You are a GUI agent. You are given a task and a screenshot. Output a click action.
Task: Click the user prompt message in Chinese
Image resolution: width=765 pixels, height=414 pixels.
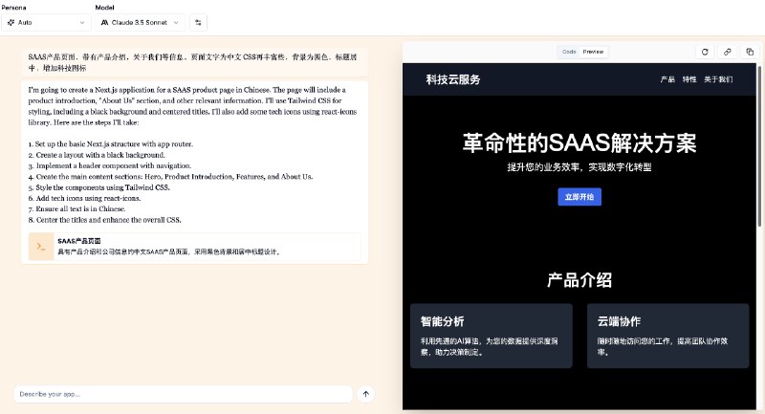[195, 62]
